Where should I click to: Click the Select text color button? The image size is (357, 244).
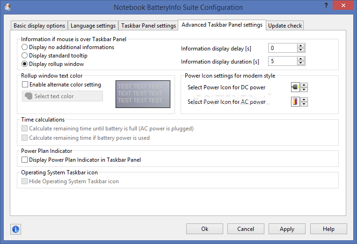point(62,96)
